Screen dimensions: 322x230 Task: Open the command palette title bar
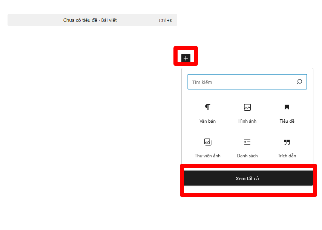(92, 20)
